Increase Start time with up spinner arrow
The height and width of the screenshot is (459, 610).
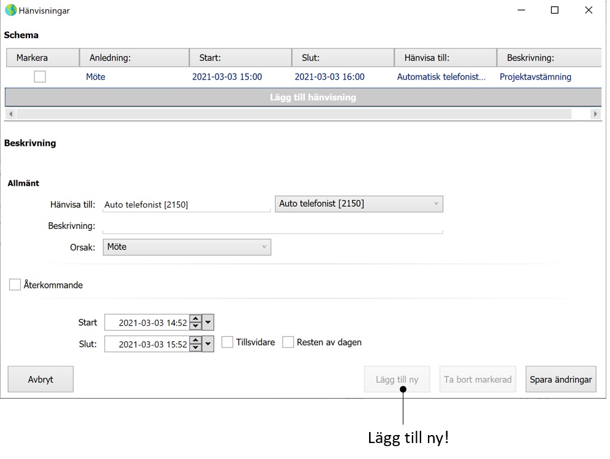(x=196, y=318)
